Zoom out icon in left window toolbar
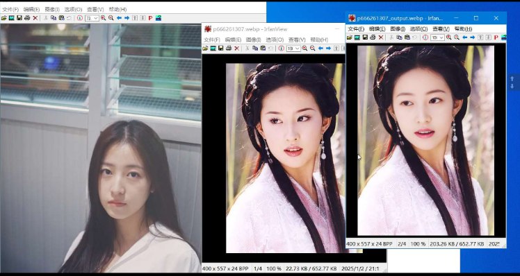520x276 pixels. point(111,18)
